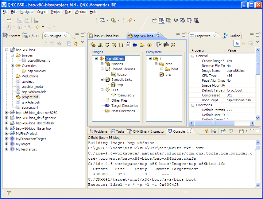The height and width of the screenshot is (199, 263).
Task: Toggle Link with Editor in Navigator
Action: (75, 44)
